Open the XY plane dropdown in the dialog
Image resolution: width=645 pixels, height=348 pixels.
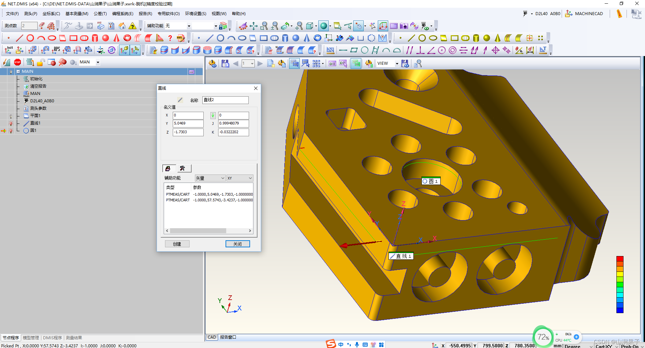click(240, 178)
